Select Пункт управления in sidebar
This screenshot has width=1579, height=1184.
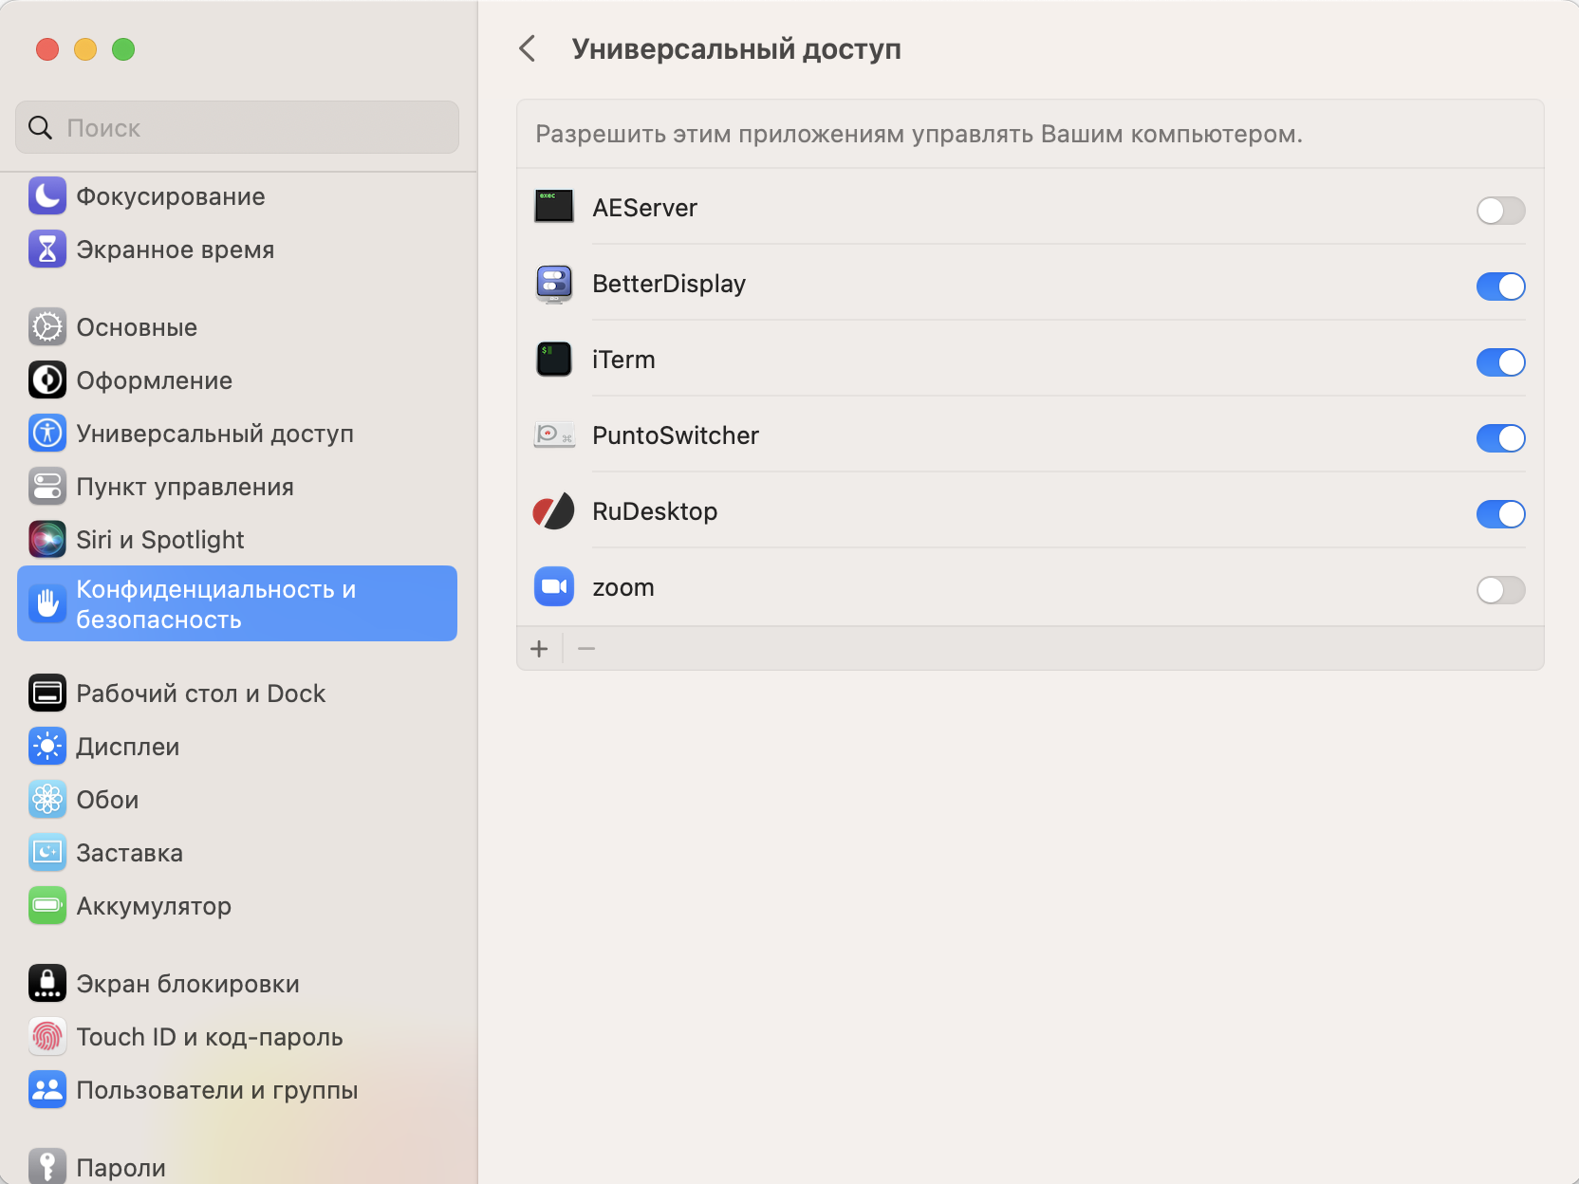tap(184, 487)
